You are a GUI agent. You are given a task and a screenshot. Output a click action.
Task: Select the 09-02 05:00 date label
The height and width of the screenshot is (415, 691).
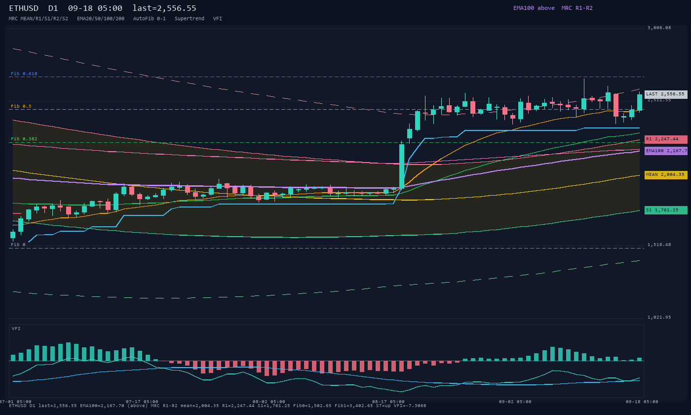[x=515, y=402]
